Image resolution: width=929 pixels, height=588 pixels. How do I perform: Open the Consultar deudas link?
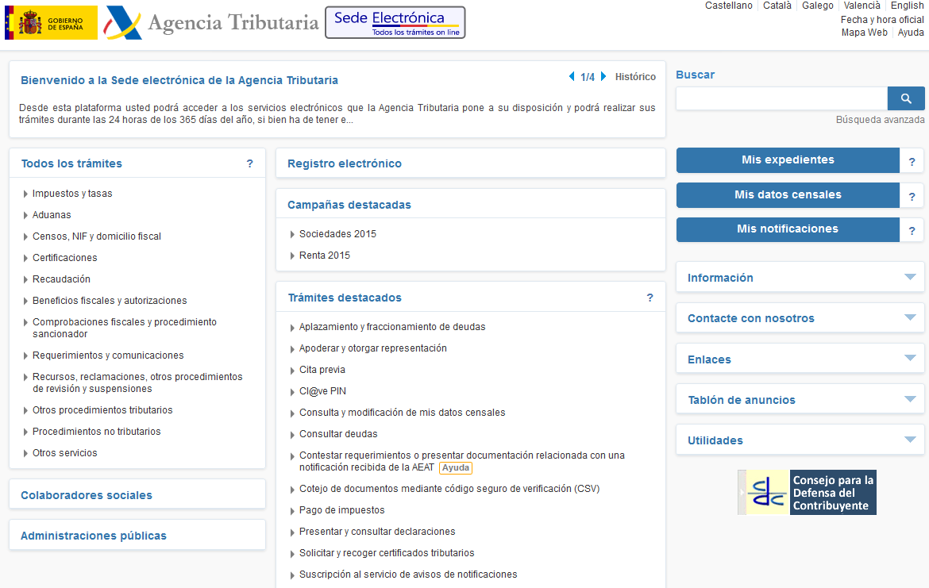tap(338, 434)
